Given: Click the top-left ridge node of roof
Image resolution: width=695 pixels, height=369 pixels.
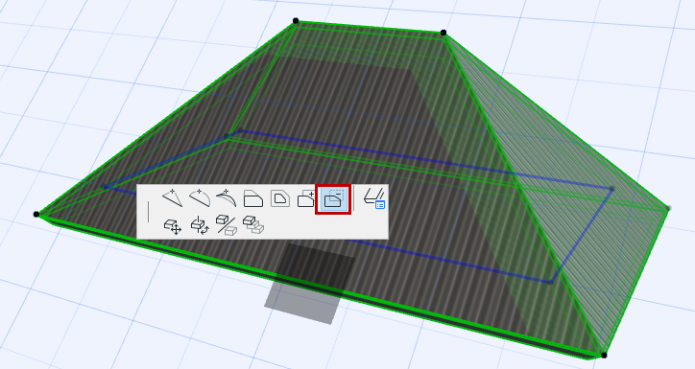Looking at the screenshot, I should pos(296,21).
